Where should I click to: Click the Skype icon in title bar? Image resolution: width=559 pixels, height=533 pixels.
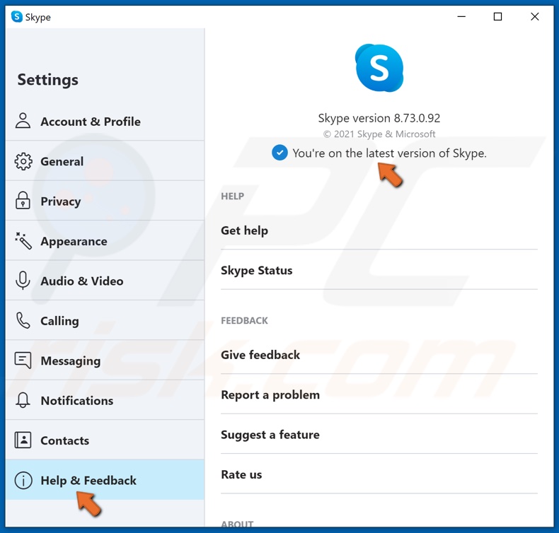pyautogui.click(x=17, y=17)
